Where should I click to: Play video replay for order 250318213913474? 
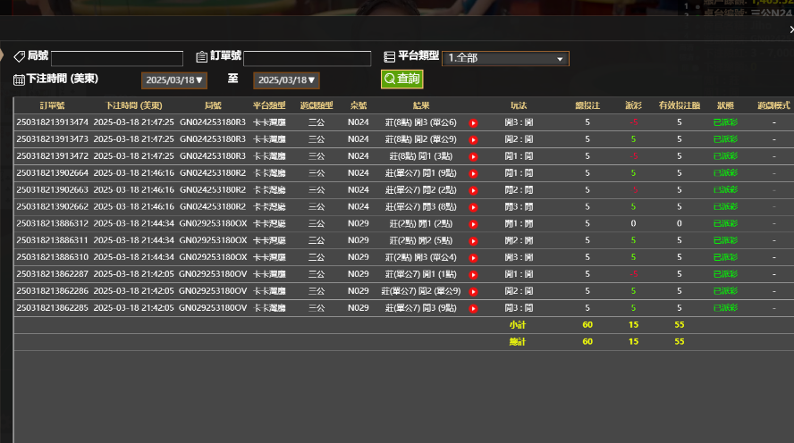pos(474,122)
